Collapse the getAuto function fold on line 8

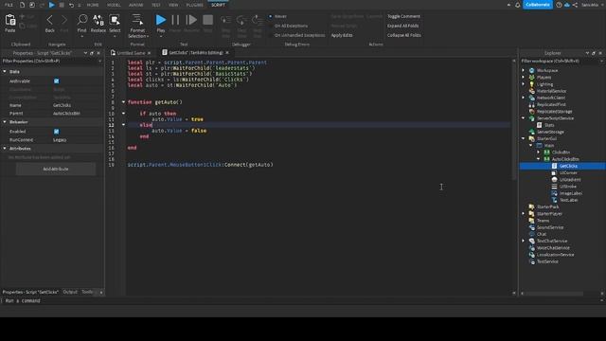123,102
